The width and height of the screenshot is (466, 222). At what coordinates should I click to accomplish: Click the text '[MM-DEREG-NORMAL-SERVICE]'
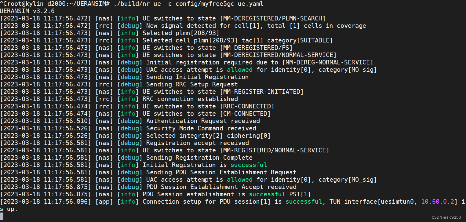[328, 62]
